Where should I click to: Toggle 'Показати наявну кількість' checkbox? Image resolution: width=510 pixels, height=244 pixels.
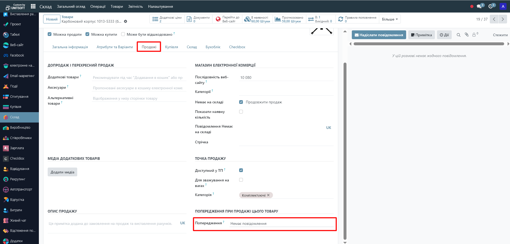(241, 112)
